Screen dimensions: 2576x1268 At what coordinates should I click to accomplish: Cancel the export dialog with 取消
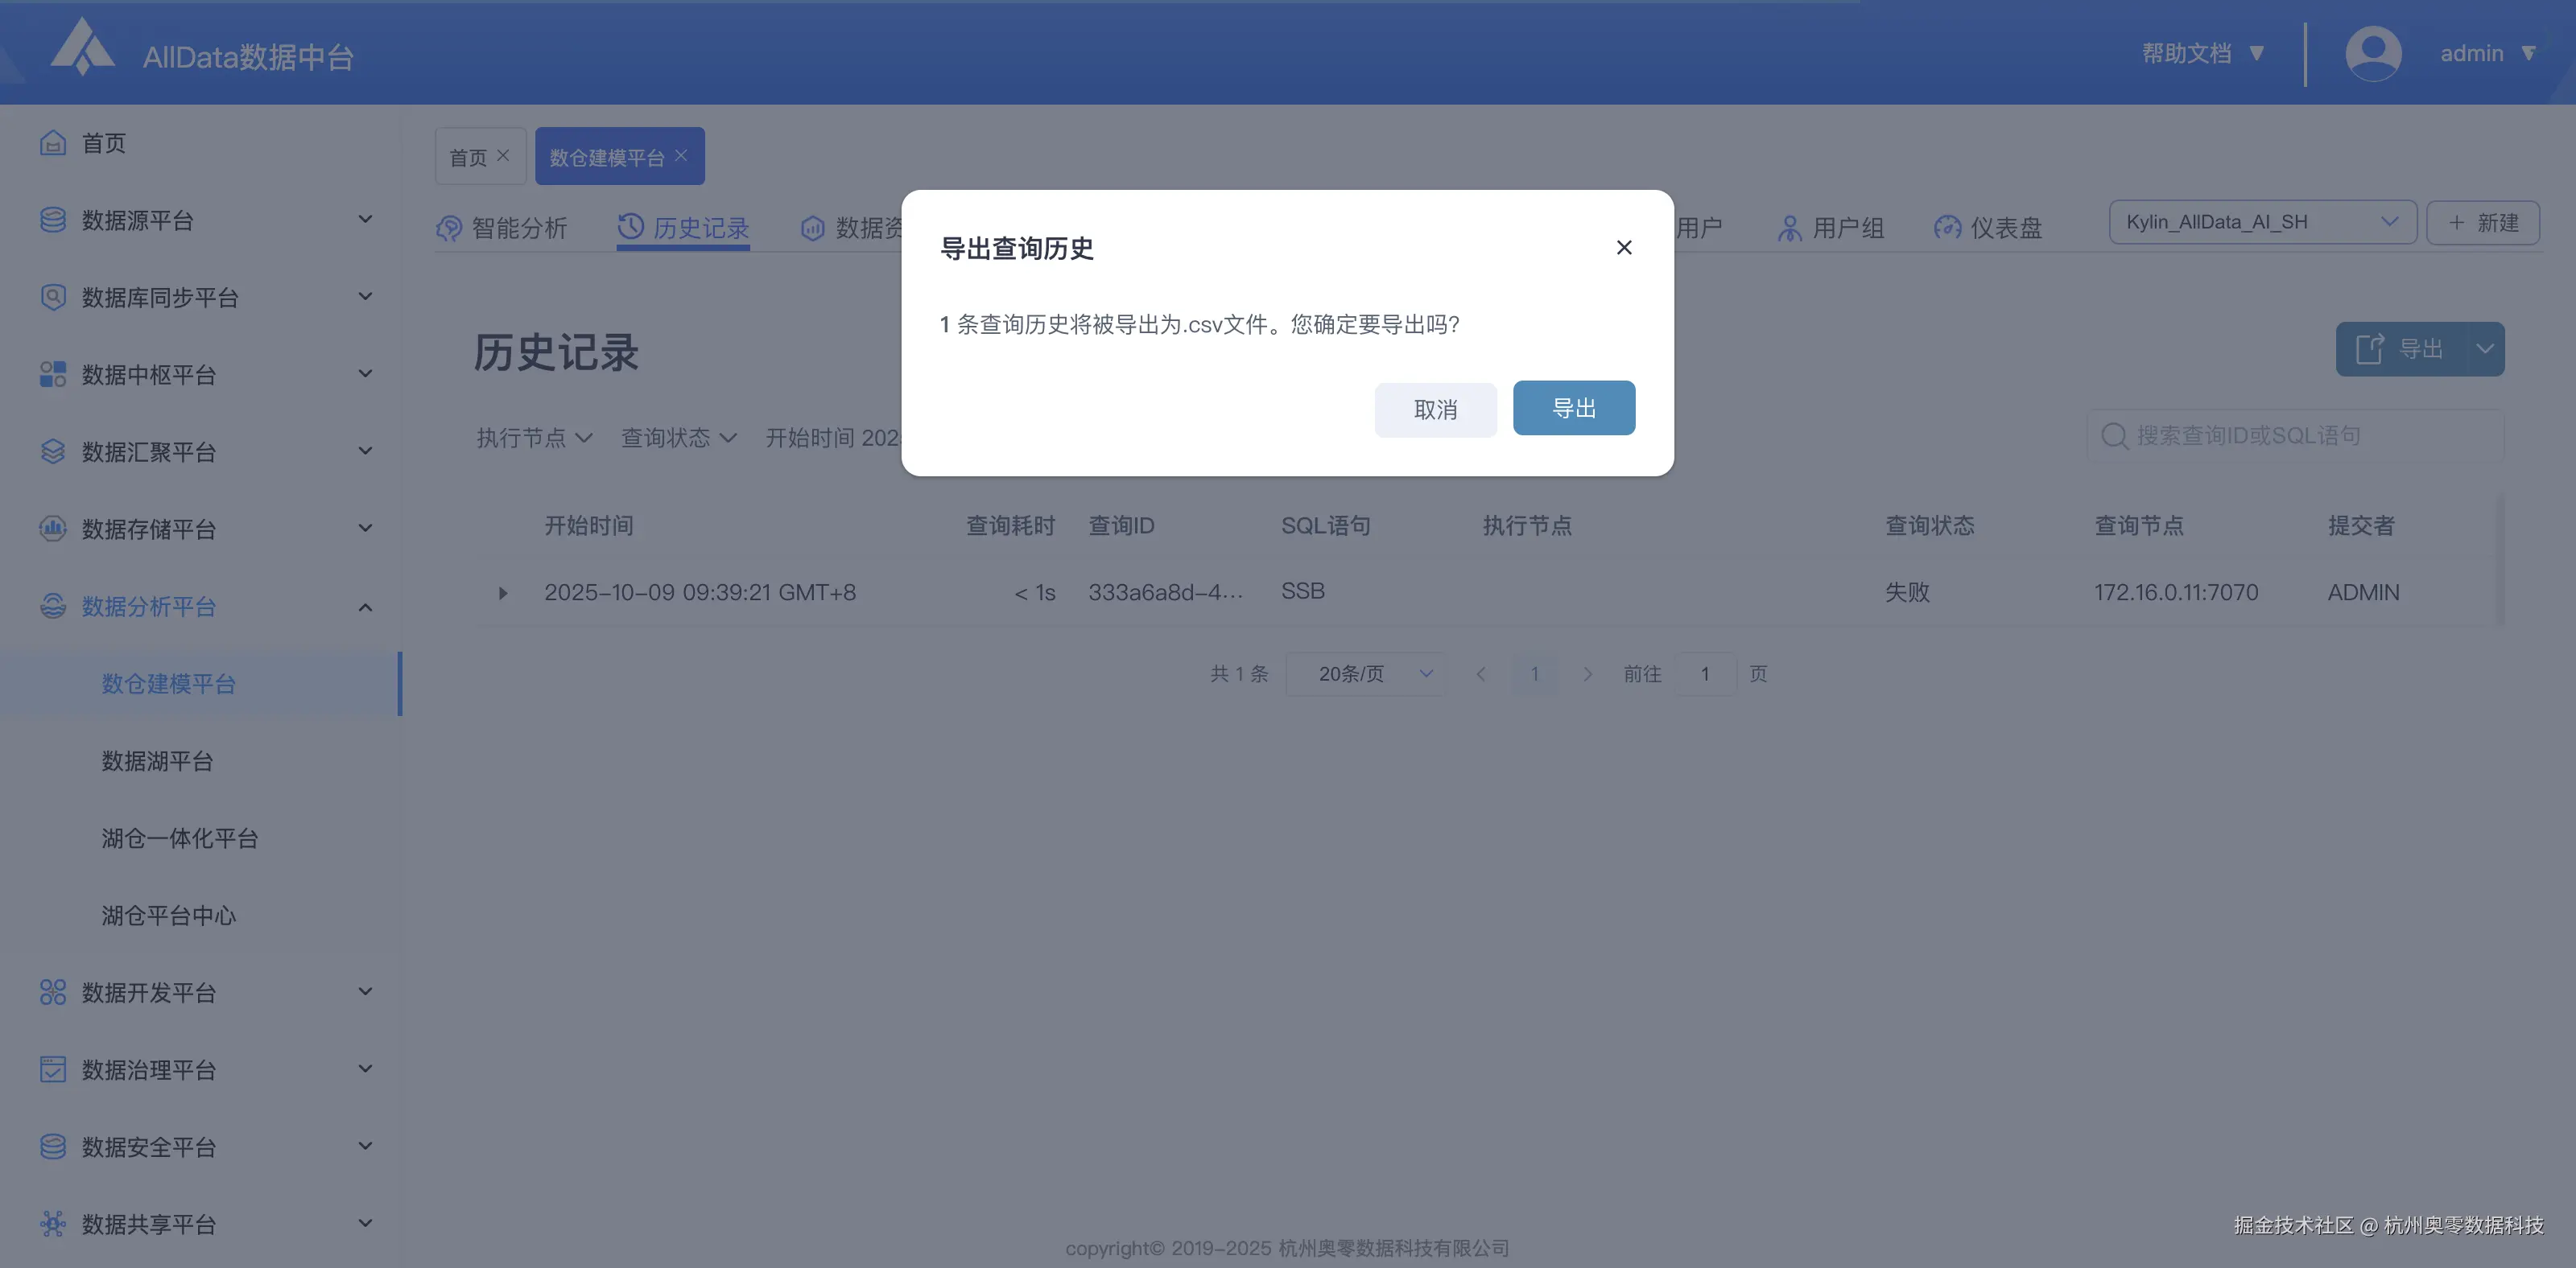1436,409
